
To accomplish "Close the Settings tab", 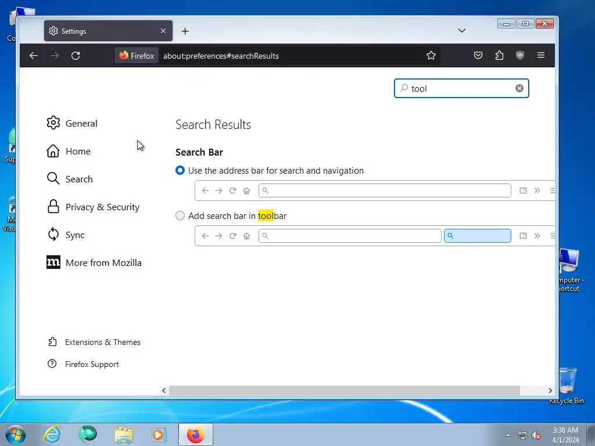I will click(x=163, y=31).
